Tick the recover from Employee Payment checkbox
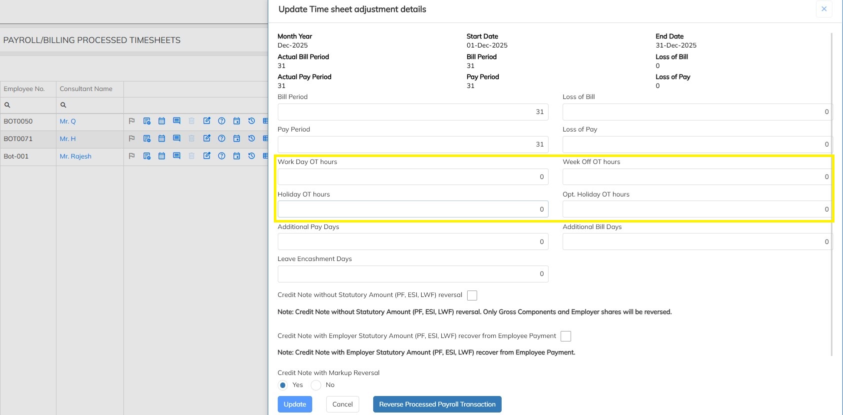 point(566,336)
